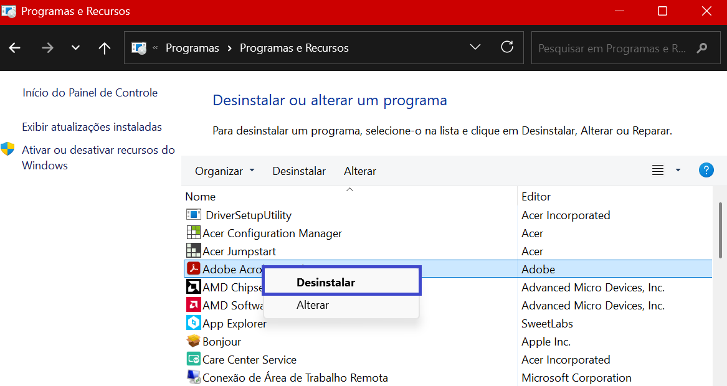The height and width of the screenshot is (386, 727).
Task: Click the control panel icon in address bar
Action: pyautogui.click(x=139, y=48)
